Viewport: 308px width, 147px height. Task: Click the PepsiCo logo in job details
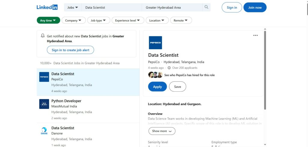click(x=155, y=43)
